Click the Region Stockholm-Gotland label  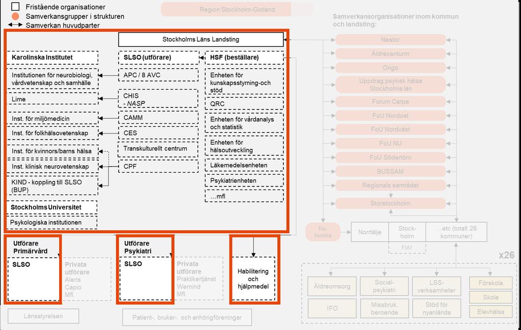[x=237, y=9]
